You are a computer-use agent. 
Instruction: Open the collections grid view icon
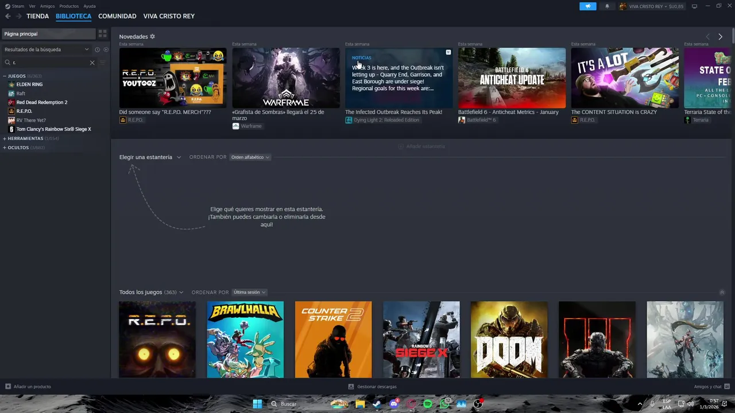103,34
